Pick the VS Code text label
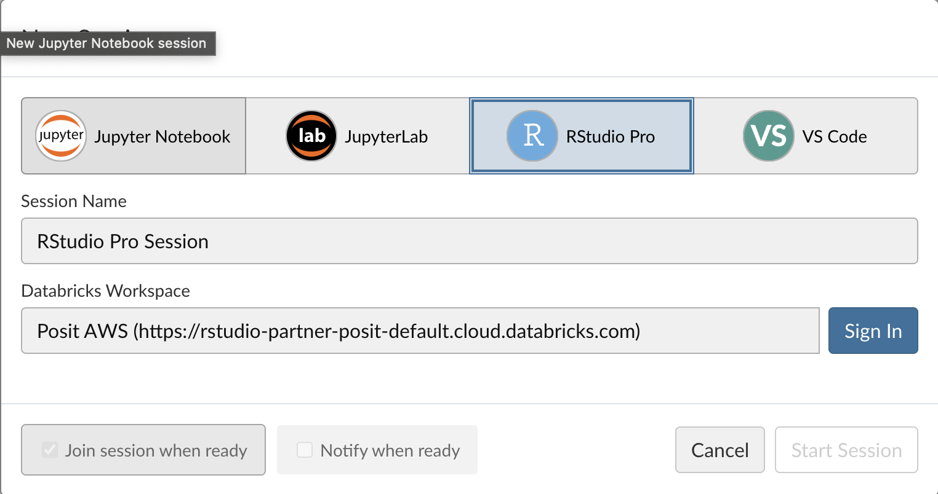Image resolution: width=938 pixels, height=494 pixels. [834, 136]
